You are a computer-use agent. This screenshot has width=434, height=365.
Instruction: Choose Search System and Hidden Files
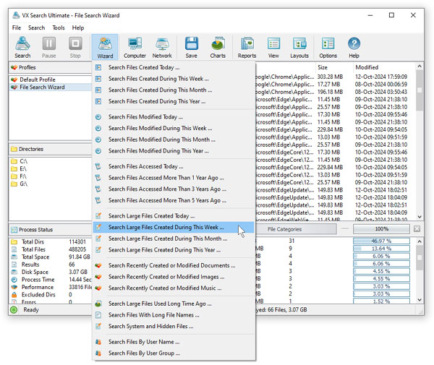[174, 326]
